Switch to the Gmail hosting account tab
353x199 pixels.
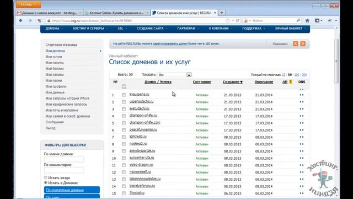click(49, 13)
